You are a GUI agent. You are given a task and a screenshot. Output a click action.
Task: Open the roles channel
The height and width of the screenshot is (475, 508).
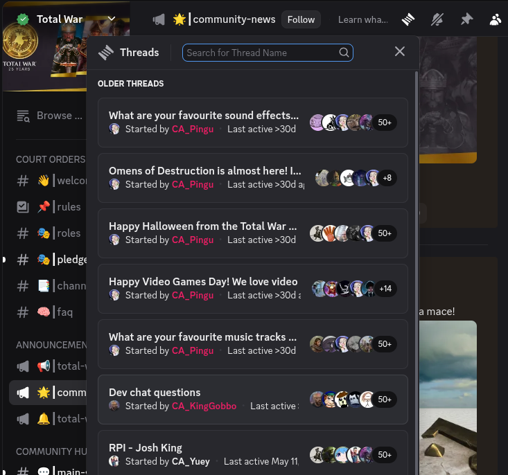[48, 233]
